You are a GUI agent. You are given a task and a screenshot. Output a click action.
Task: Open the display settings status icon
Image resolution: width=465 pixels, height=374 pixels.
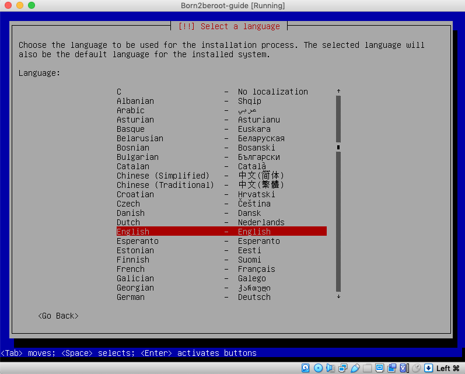379,368
